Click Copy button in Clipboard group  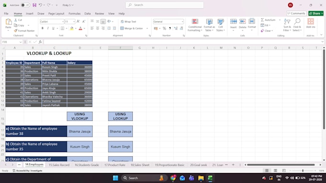[x=19, y=25]
